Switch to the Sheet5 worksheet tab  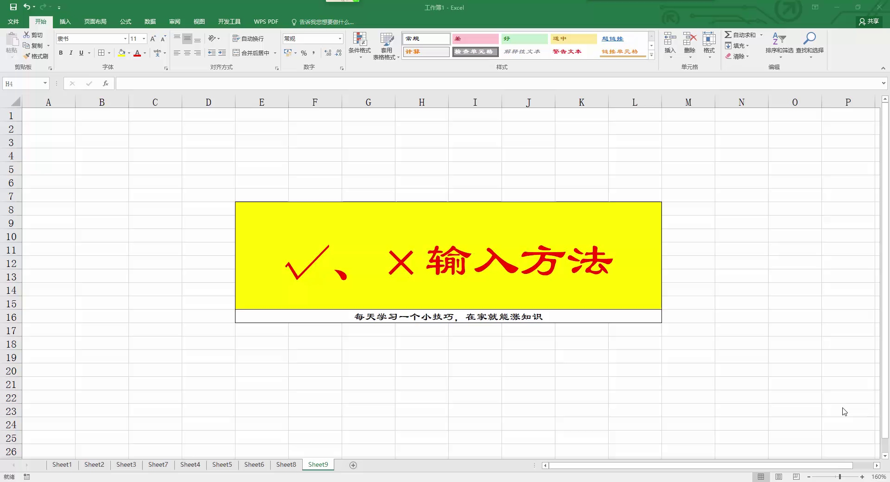pos(222,465)
